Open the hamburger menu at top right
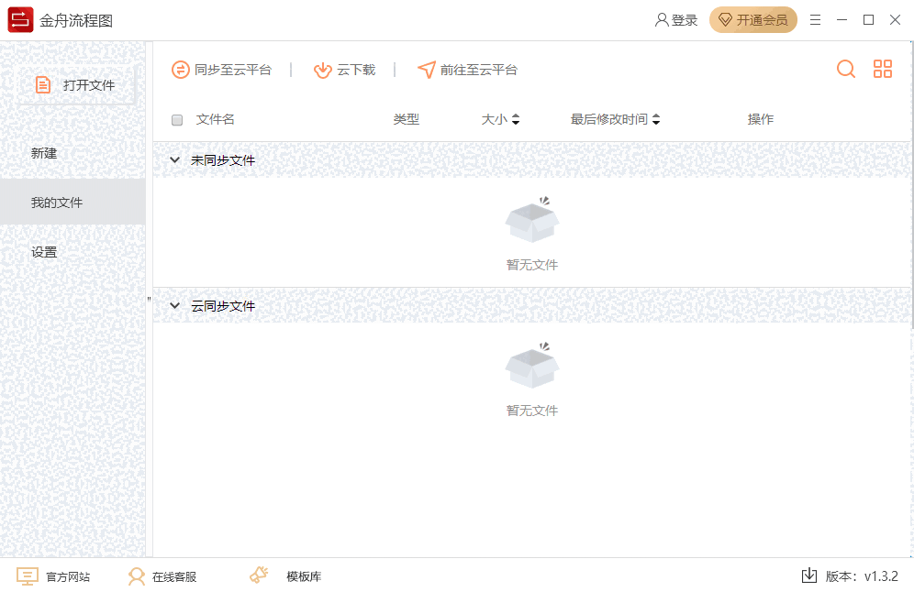This screenshot has width=914, height=592. coord(815,19)
